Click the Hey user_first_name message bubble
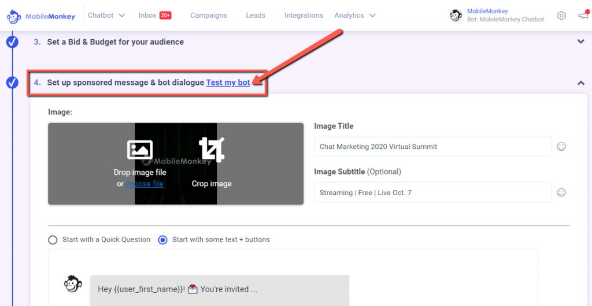 219,290
